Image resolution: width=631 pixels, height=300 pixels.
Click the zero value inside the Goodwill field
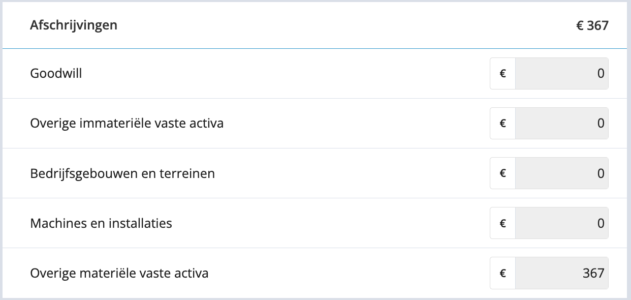coord(601,74)
